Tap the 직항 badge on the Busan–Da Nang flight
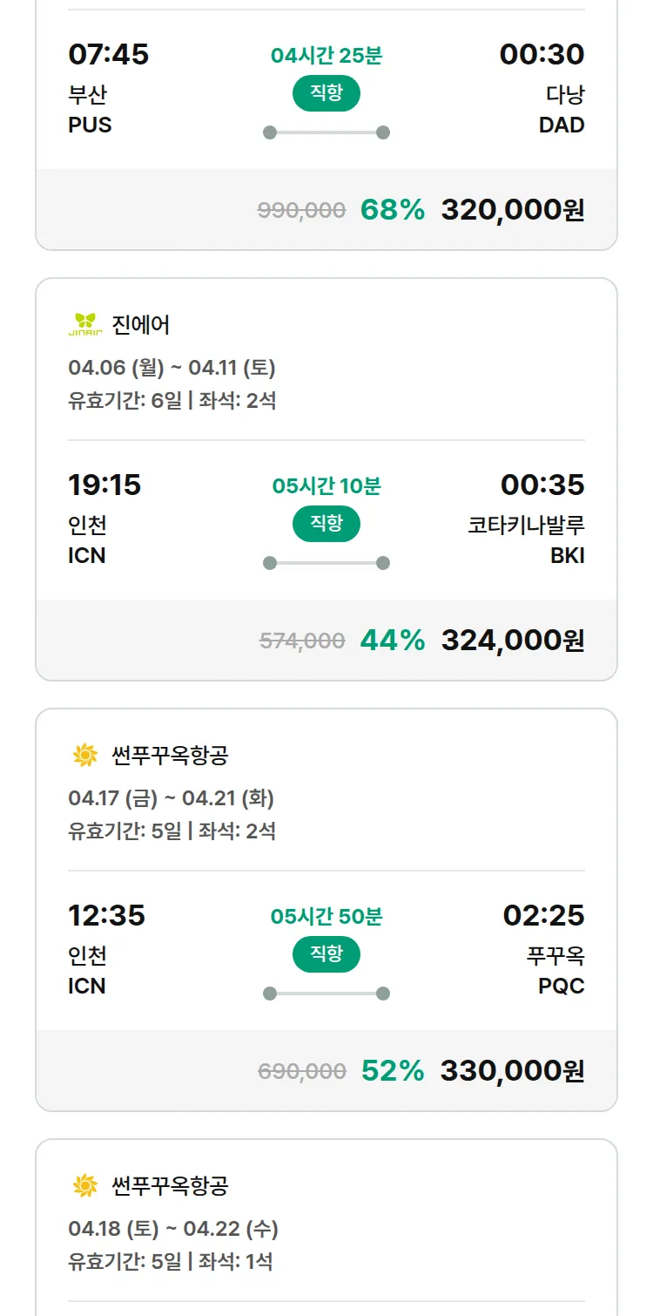 click(x=326, y=94)
